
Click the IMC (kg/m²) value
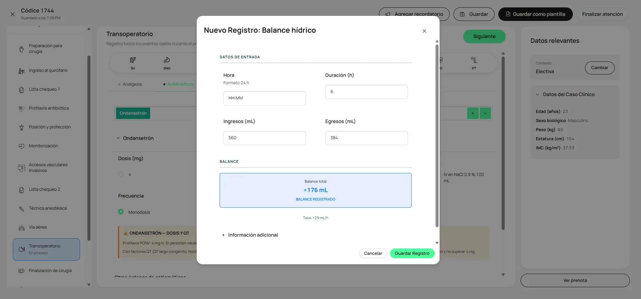click(568, 148)
